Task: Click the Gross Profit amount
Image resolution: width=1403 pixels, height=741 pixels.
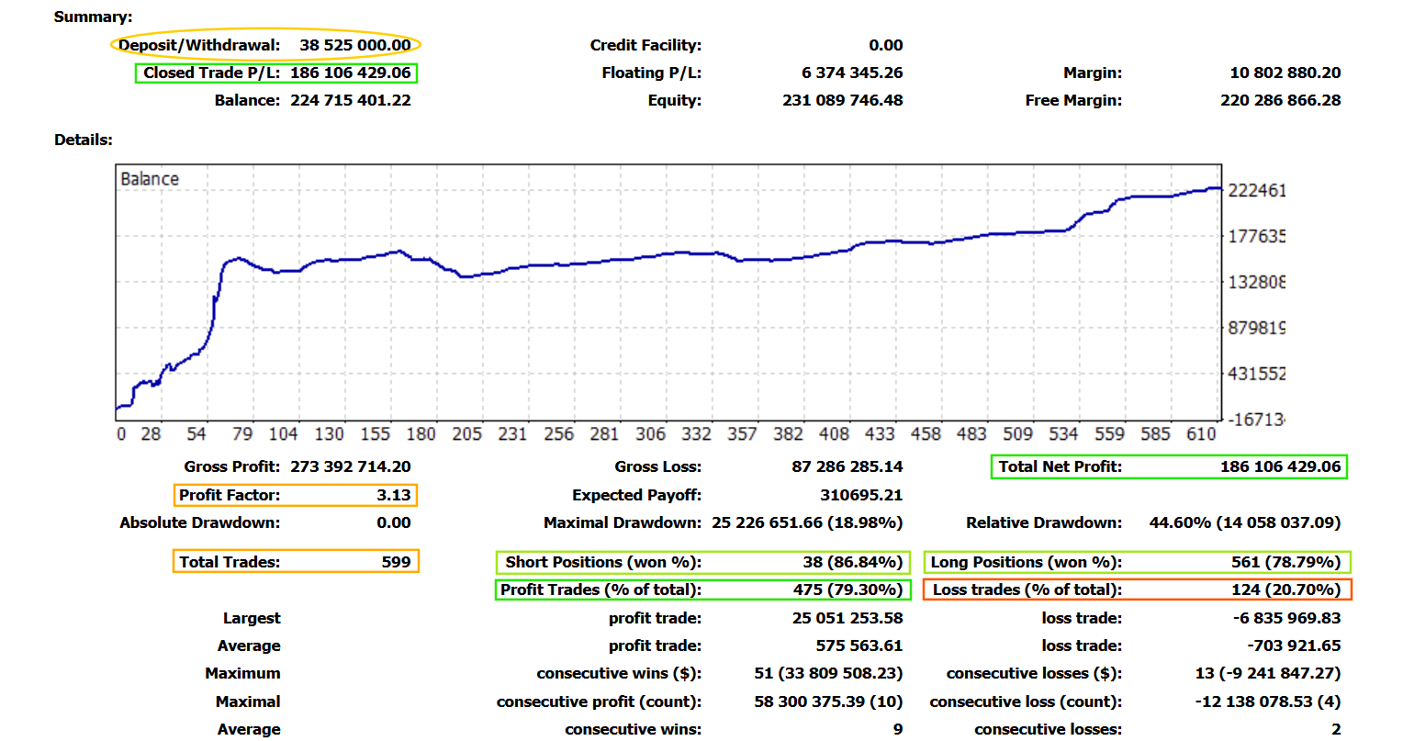Action: pyautogui.click(x=350, y=467)
